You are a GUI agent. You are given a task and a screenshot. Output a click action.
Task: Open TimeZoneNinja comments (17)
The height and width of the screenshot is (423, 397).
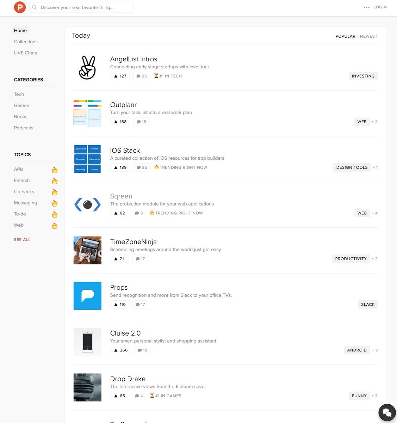(140, 259)
